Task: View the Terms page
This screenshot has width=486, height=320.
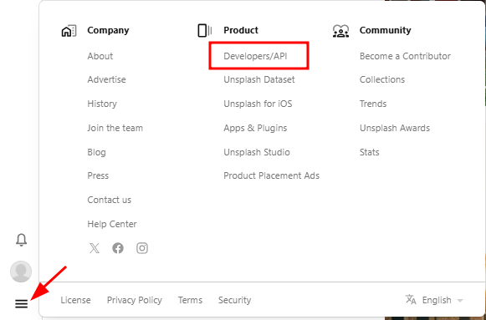Action: coord(190,300)
